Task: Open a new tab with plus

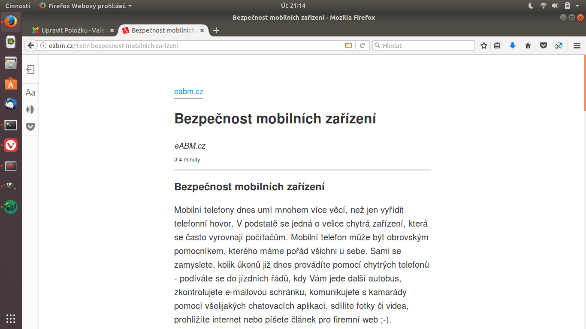Action: (216, 30)
